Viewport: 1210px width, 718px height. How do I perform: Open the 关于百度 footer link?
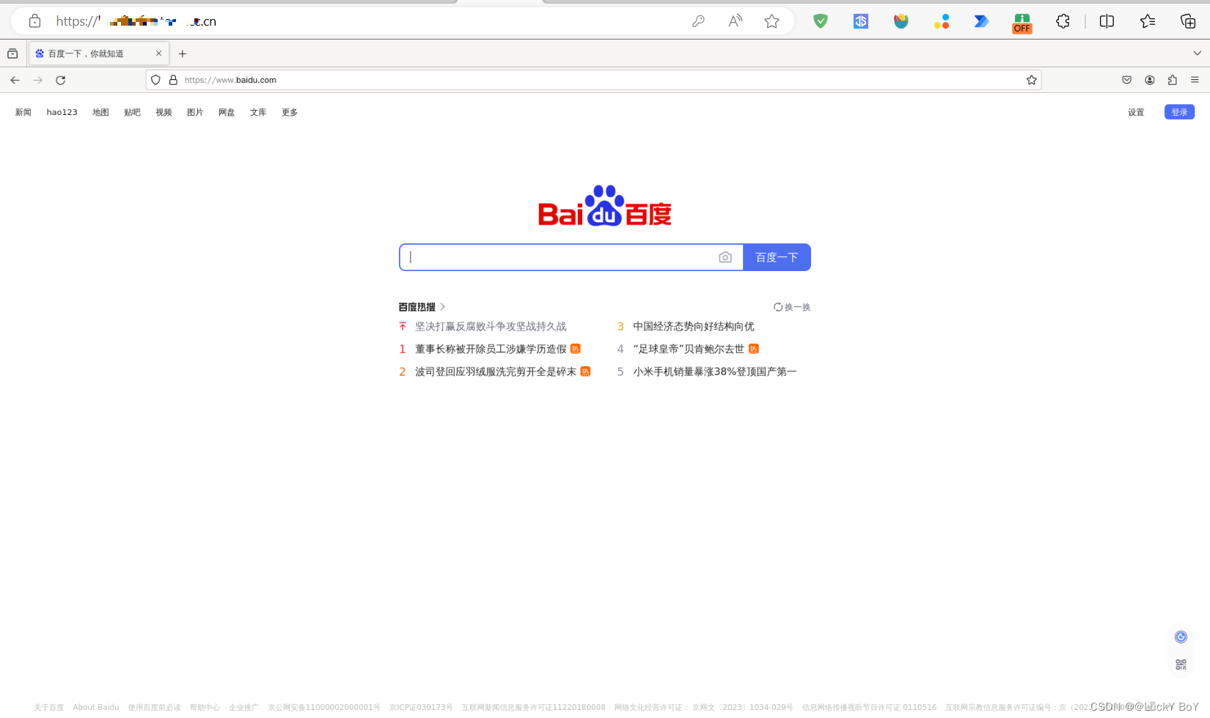point(48,708)
